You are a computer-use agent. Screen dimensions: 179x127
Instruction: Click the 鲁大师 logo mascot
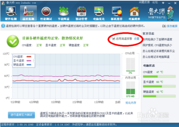(170, 13)
